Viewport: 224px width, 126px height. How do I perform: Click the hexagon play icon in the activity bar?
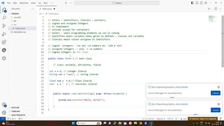click(4, 58)
